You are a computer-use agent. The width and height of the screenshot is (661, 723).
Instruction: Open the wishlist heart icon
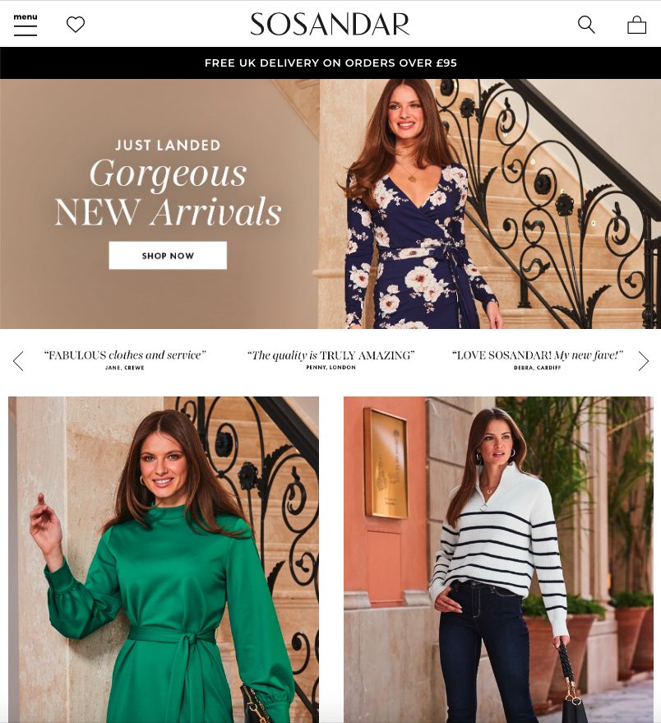[x=76, y=25]
